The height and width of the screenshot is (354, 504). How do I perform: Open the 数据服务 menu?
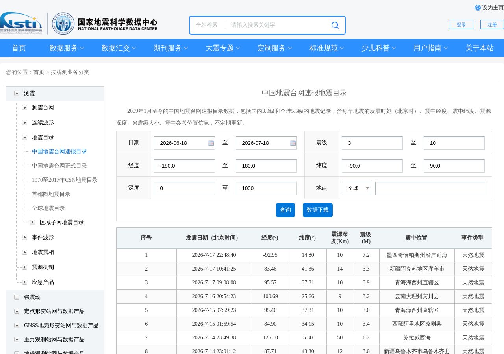[x=67, y=48]
